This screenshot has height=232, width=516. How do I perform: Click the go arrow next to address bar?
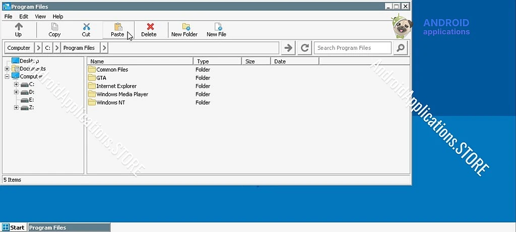[288, 48]
